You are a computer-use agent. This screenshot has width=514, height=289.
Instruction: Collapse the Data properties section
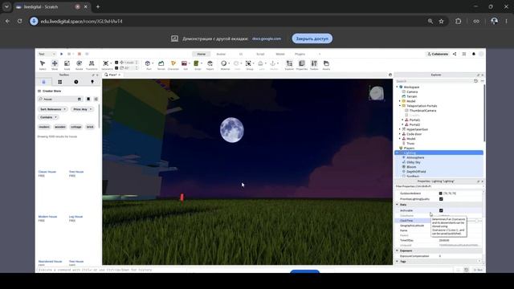pos(397,205)
